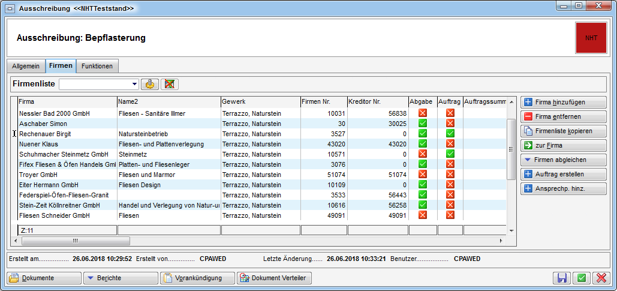Save with the blue floppy disk icon
Screen dimensions: 617x291
tap(562, 278)
